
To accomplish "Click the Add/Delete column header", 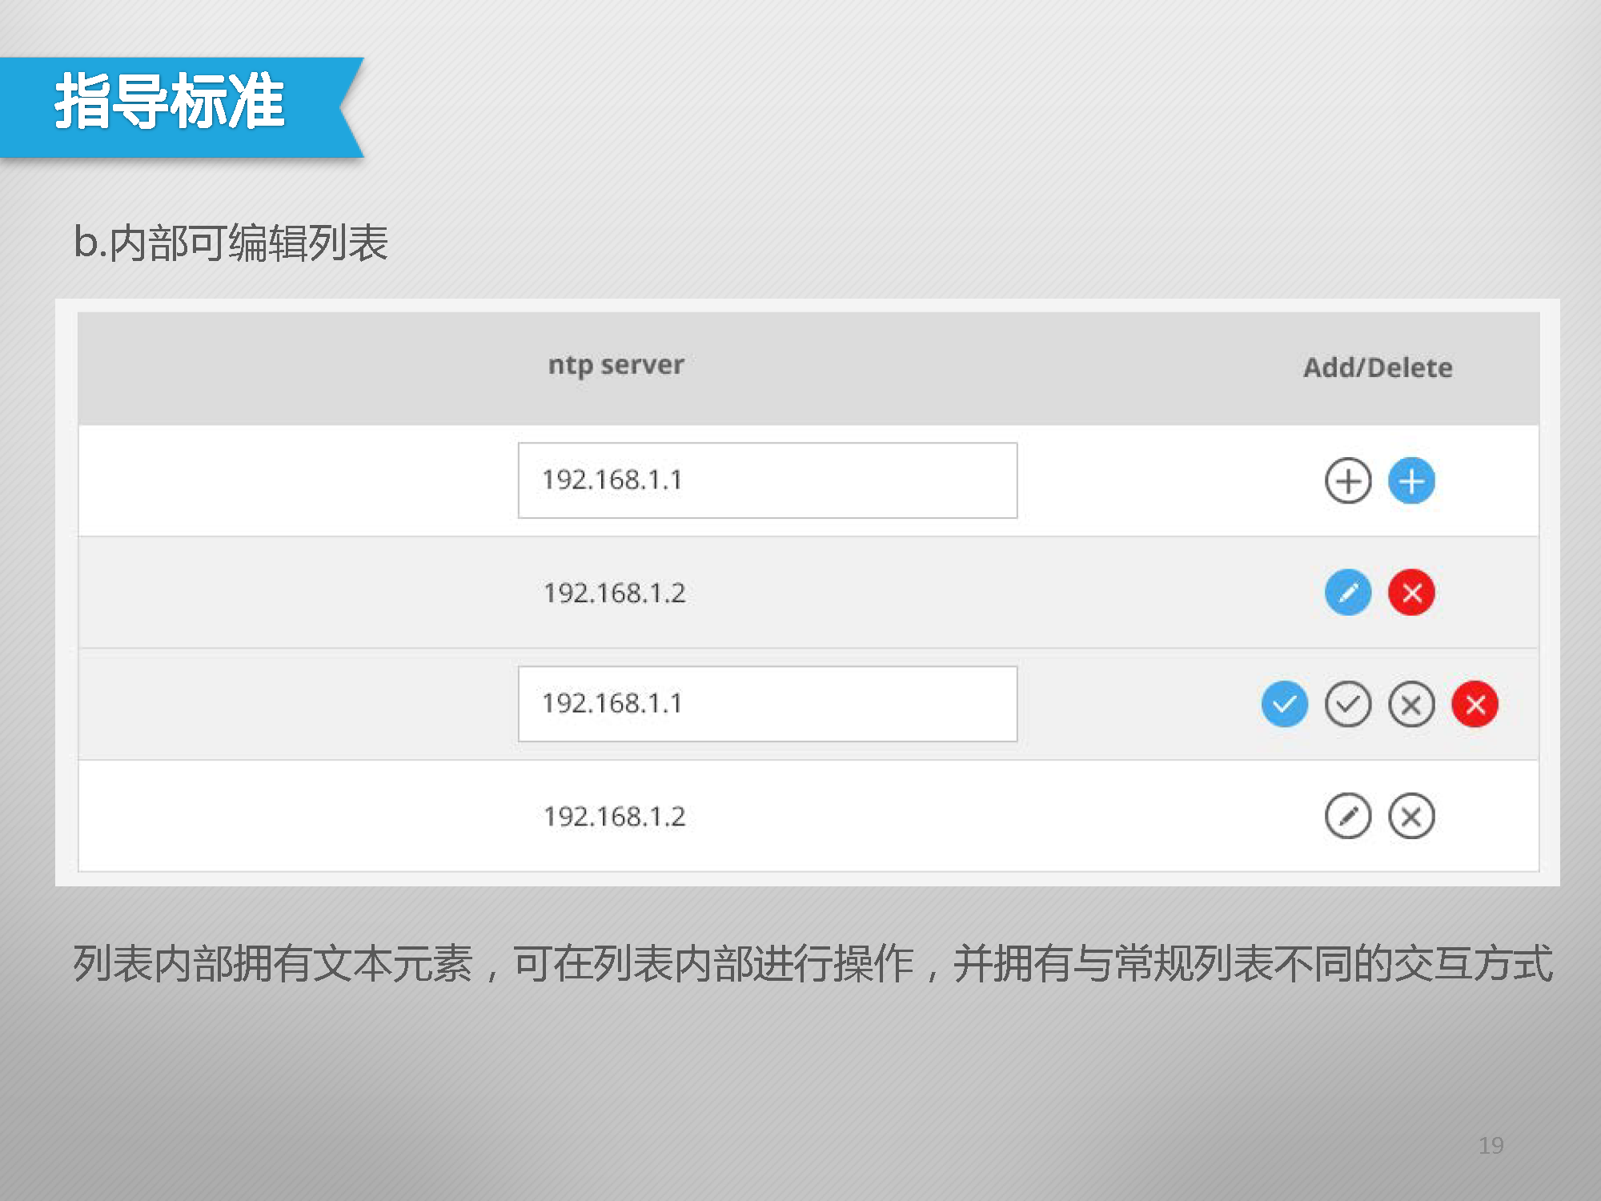I will pyautogui.click(x=1377, y=368).
